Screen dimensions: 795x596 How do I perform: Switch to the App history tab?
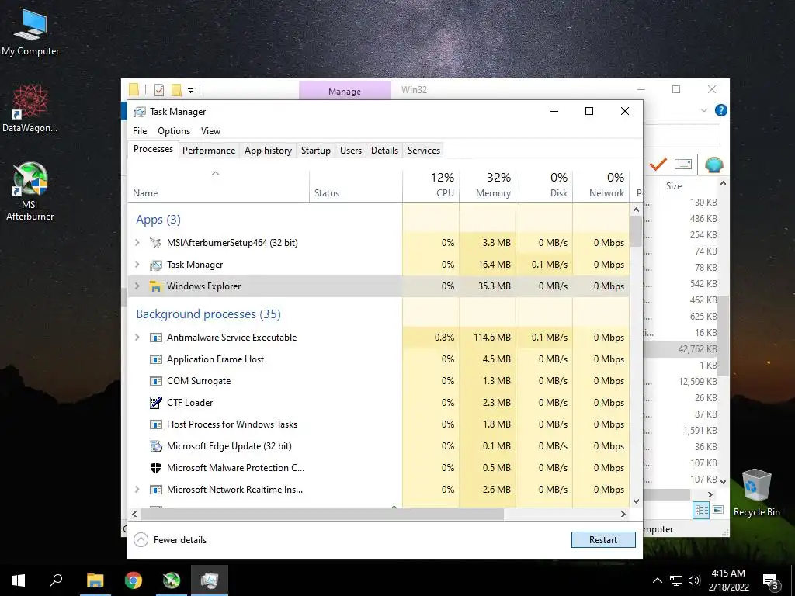point(268,151)
